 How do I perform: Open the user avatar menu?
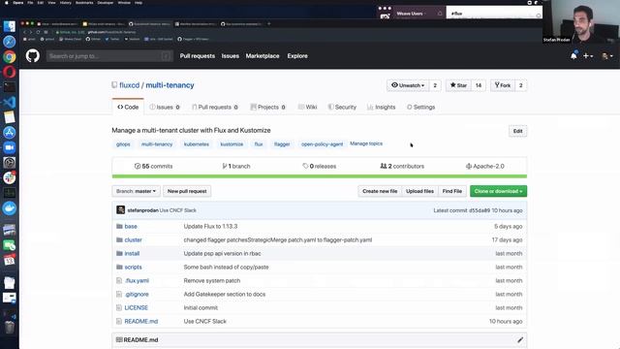607,56
